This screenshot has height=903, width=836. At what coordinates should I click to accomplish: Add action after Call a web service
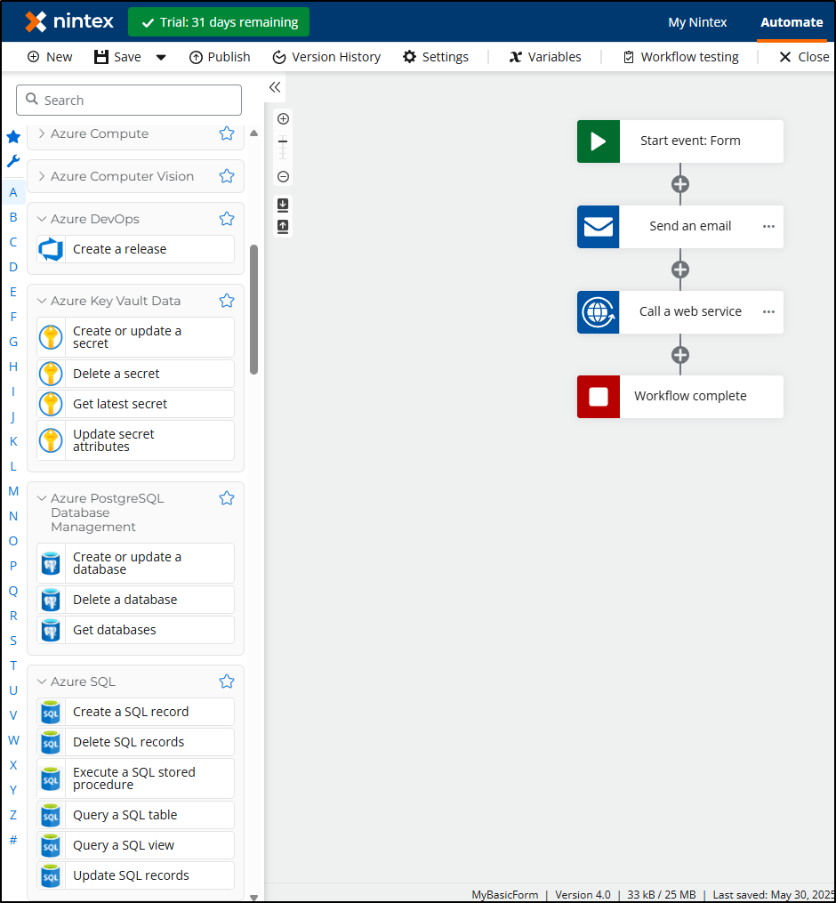click(680, 355)
